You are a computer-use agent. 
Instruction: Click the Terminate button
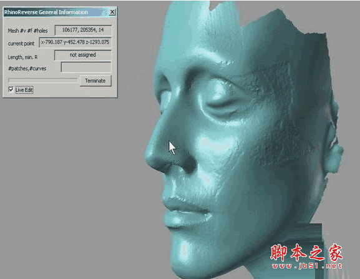(95, 81)
